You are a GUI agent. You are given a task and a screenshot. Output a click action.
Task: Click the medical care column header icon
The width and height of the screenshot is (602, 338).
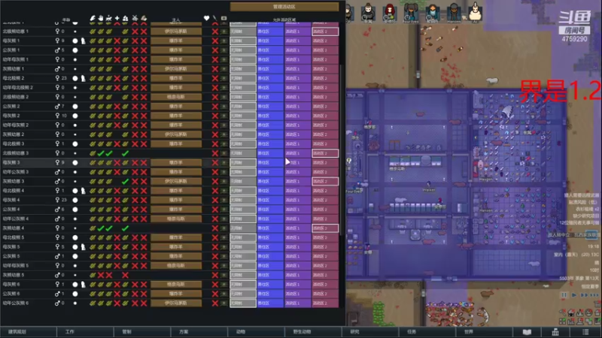point(223,18)
